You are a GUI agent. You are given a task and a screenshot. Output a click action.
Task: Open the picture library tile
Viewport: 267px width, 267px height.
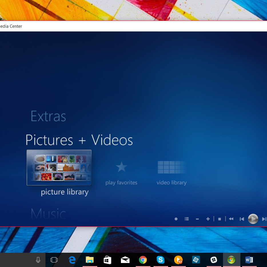(59, 168)
